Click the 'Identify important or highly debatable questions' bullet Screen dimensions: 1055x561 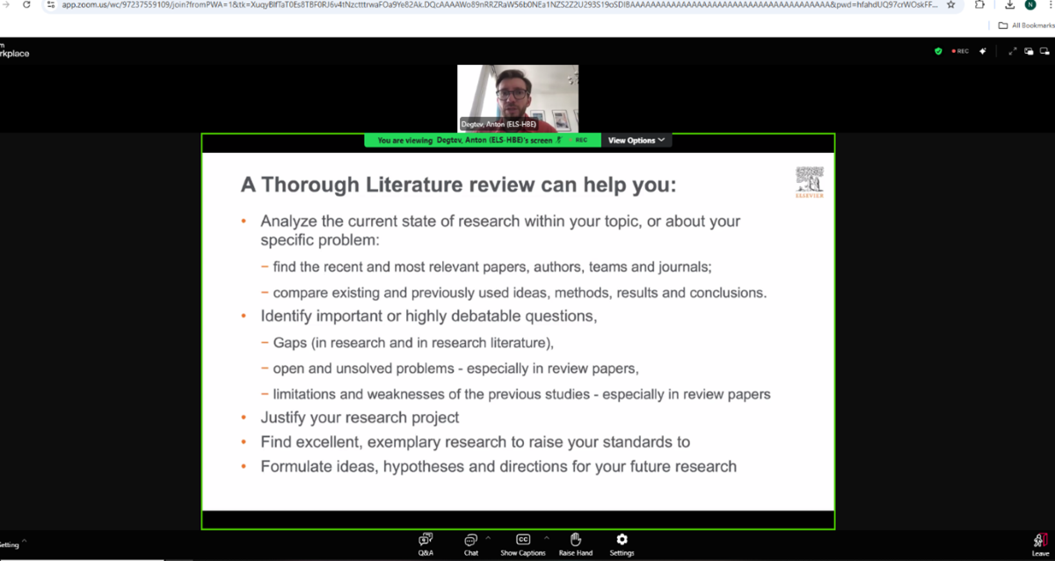429,316
